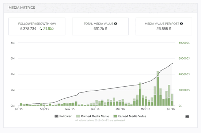The height and width of the screenshot is (133, 201).
Task: Click the 800000$ right axis label
Action: point(184,43)
